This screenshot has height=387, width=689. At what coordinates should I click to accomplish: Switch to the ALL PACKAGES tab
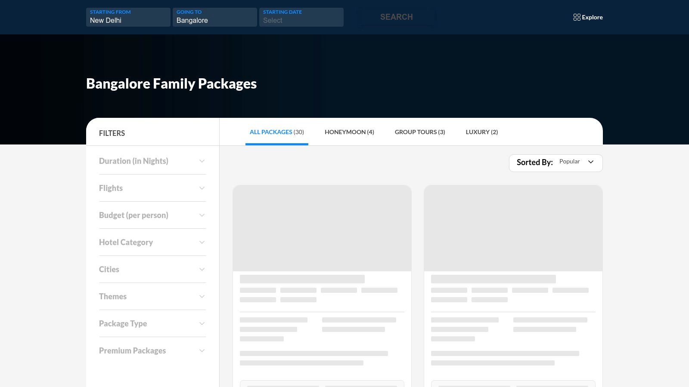click(276, 132)
